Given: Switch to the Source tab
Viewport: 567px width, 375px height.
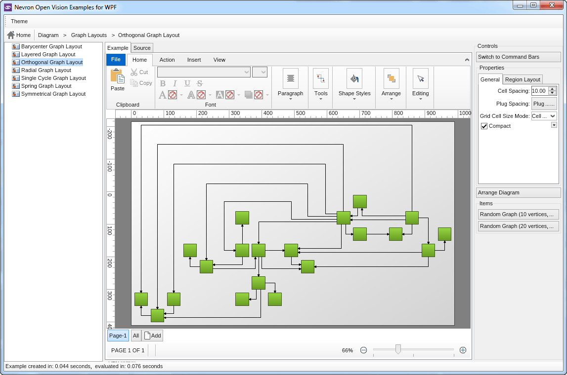Looking at the screenshot, I should [142, 48].
